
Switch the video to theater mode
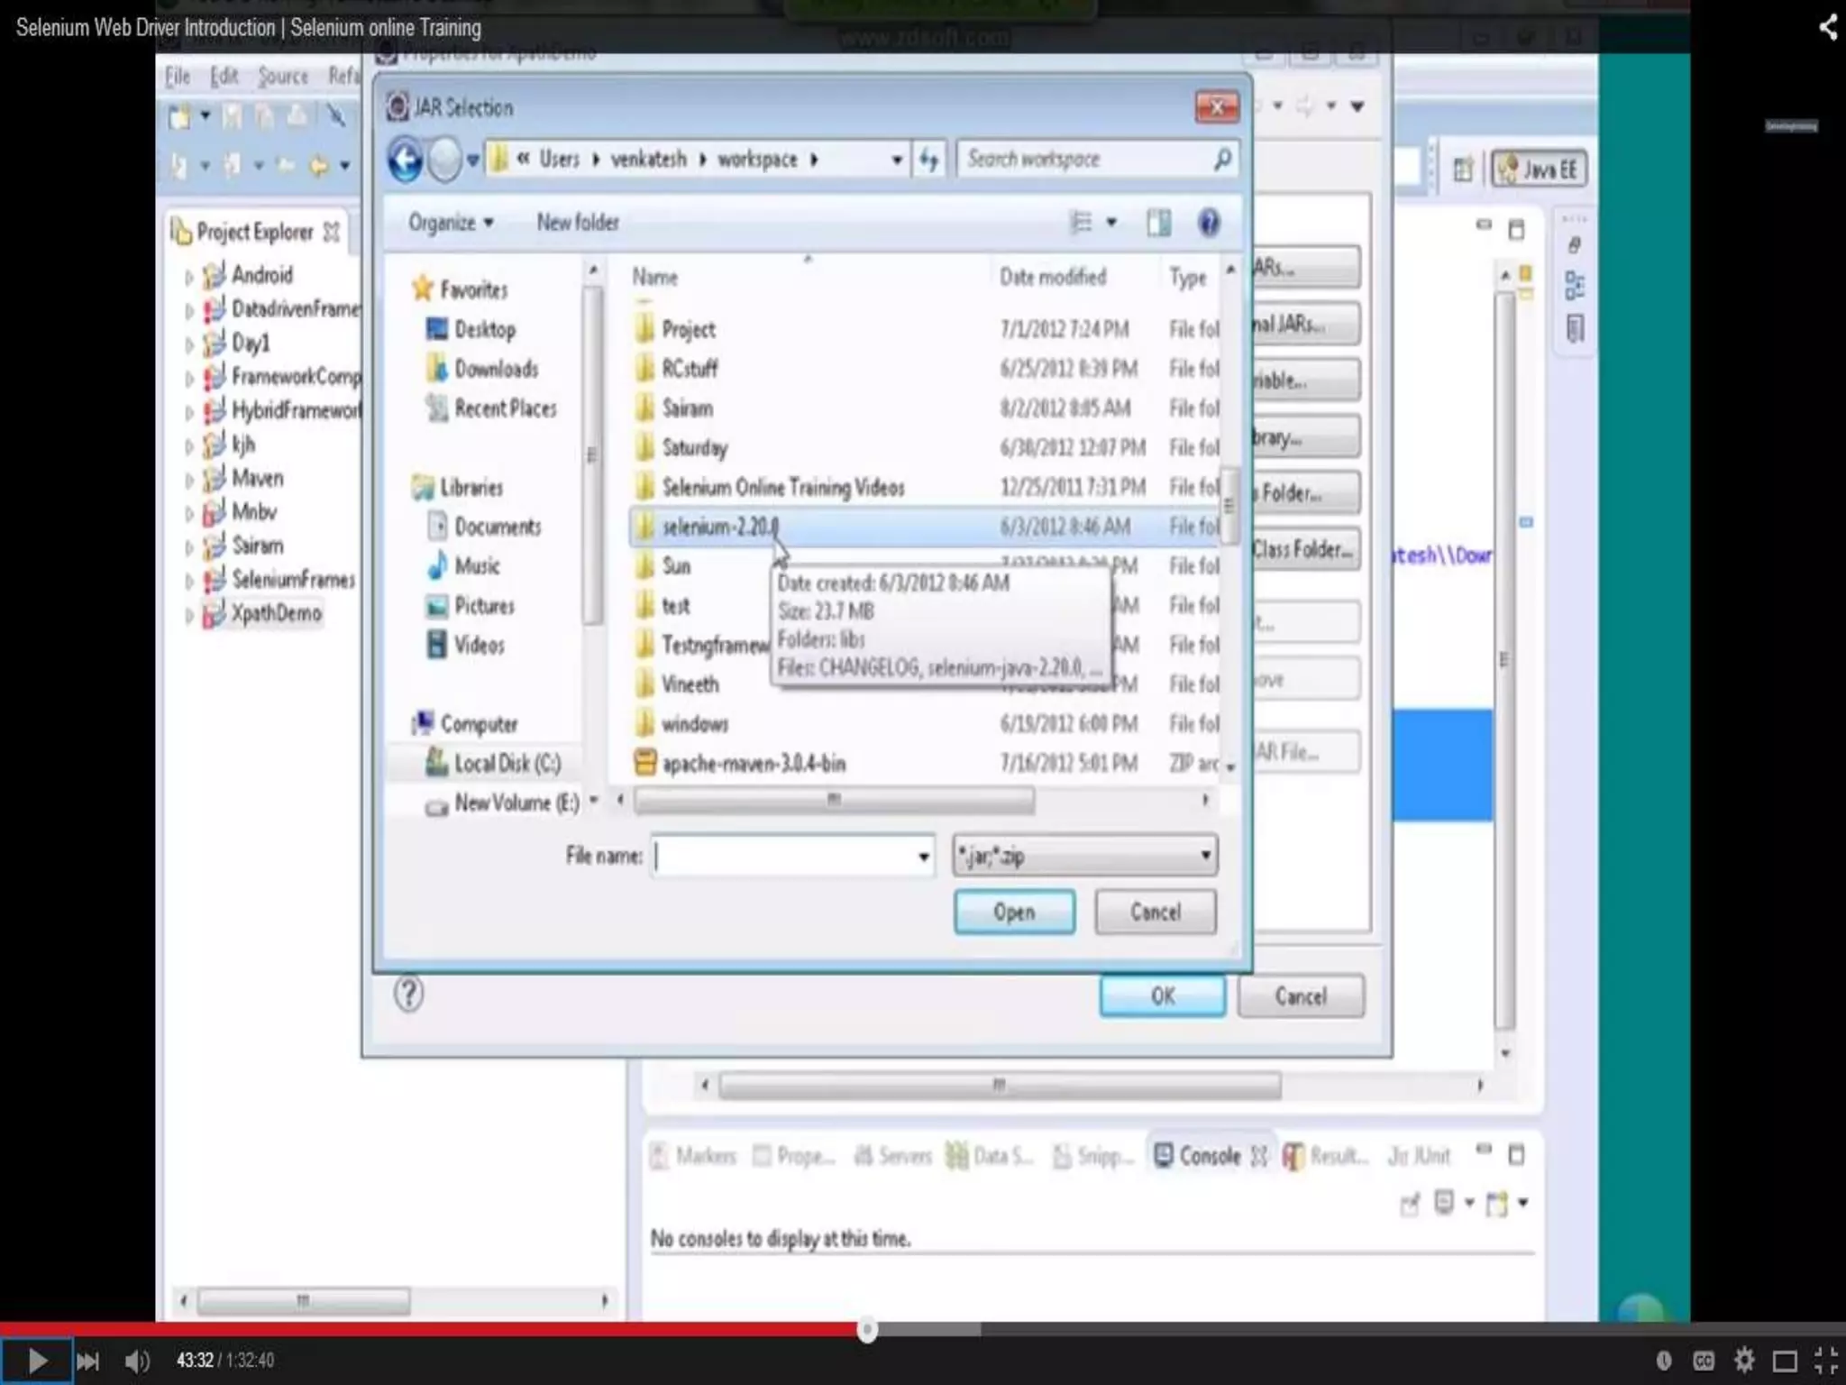pyautogui.click(x=1785, y=1361)
